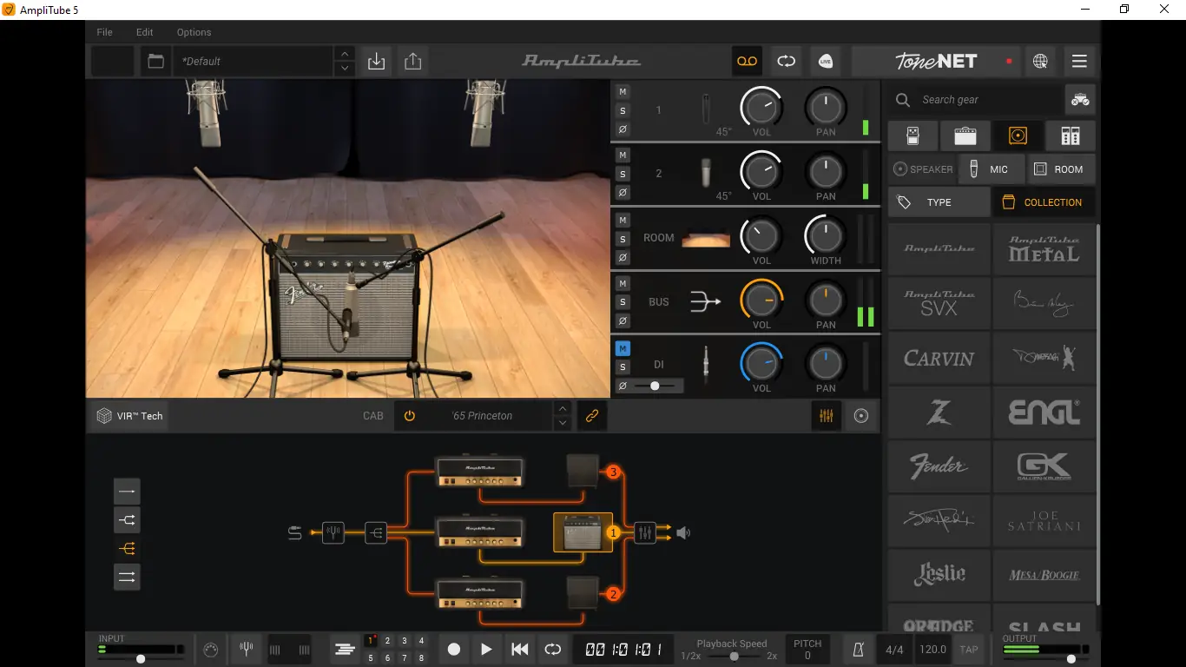This screenshot has width=1186, height=667.
Task: Open the looper from the top toolbar
Action: 786,62
